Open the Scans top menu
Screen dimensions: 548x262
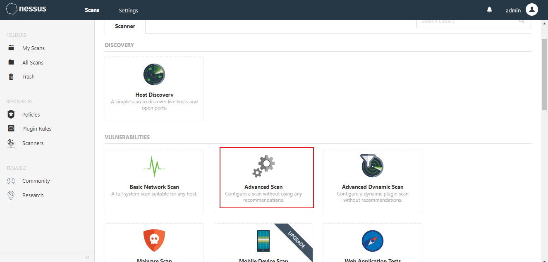pos(92,10)
